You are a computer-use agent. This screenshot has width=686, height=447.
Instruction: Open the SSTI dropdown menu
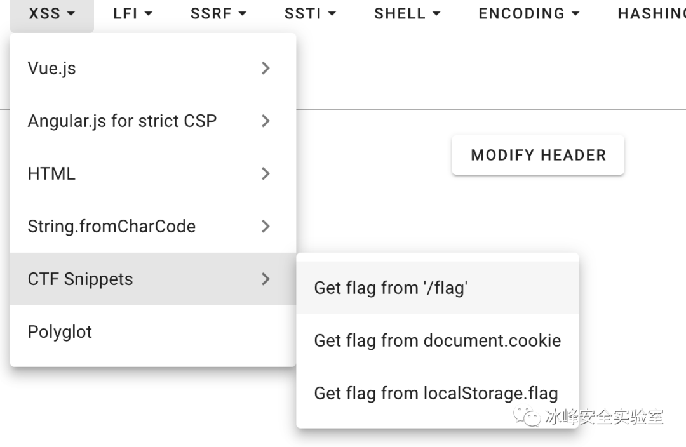310,13
